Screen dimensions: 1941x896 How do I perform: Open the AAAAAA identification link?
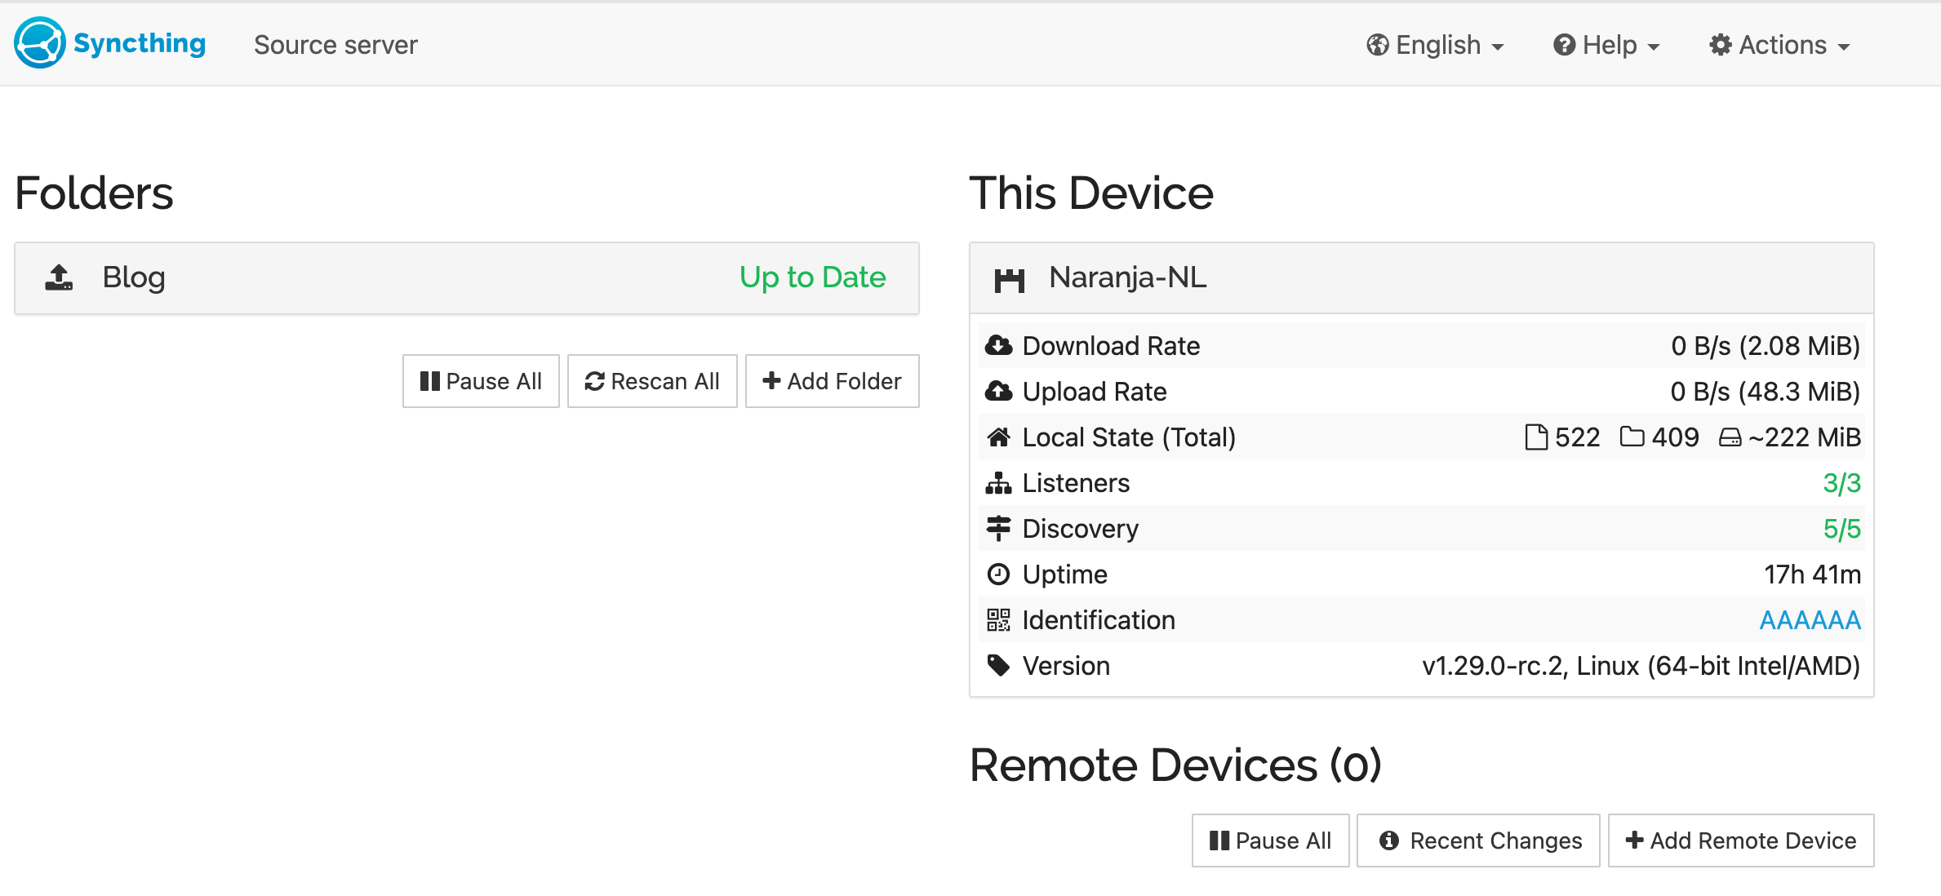pos(1810,620)
